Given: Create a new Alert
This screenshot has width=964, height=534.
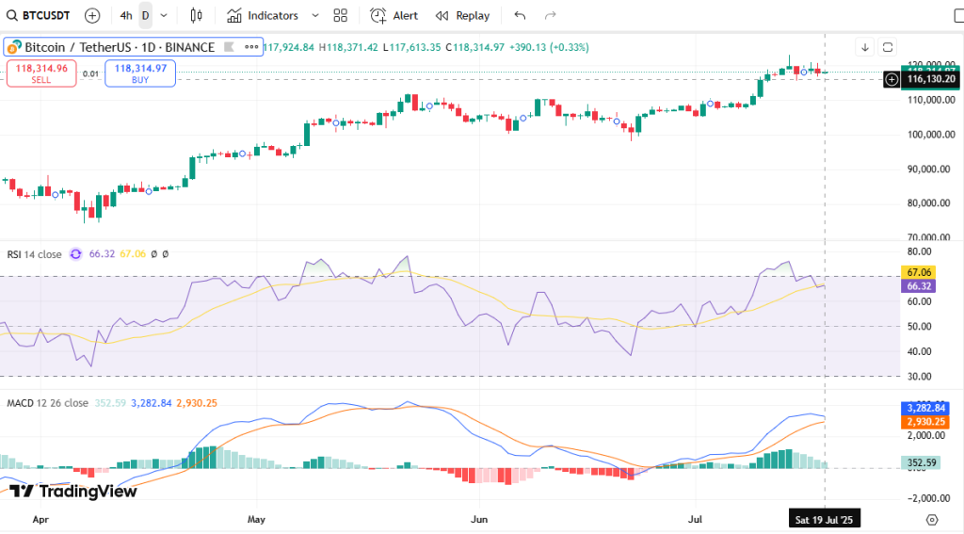Looking at the screenshot, I should 394,15.
